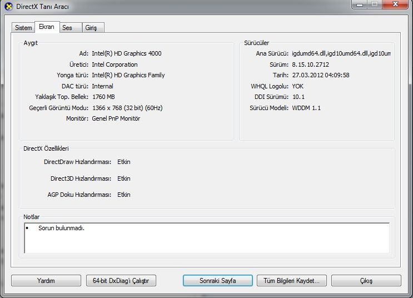The height and width of the screenshot is (298, 413).
Task: Select the Ekran tab
Action: point(47,27)
